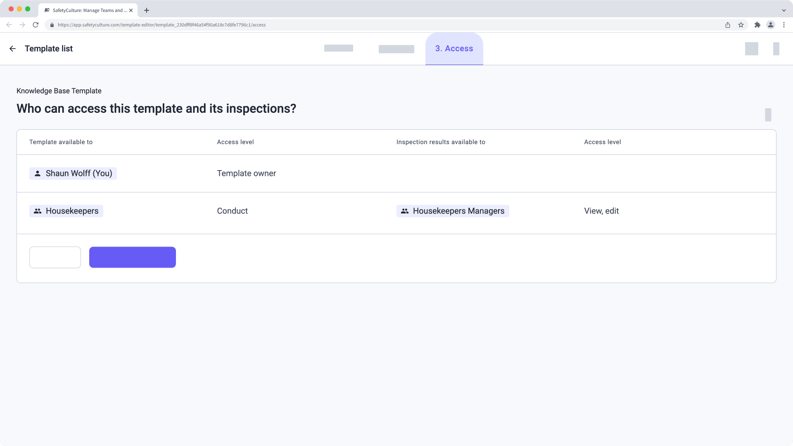Switch to the 3. Access tab
This screenshot has height=446, width=793.
point(454,49)
